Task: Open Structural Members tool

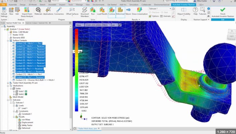Action: click(x=85, y=12)
